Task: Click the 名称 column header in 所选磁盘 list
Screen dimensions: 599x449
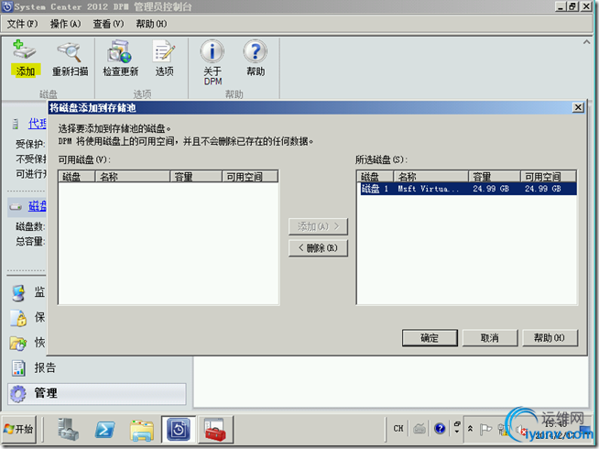Action: [430, 177]
